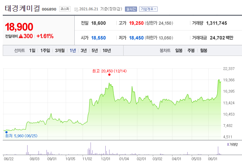The image size is (242, 165).
Task: Click the previous close value 18,600
Action: tap(98, 23)
